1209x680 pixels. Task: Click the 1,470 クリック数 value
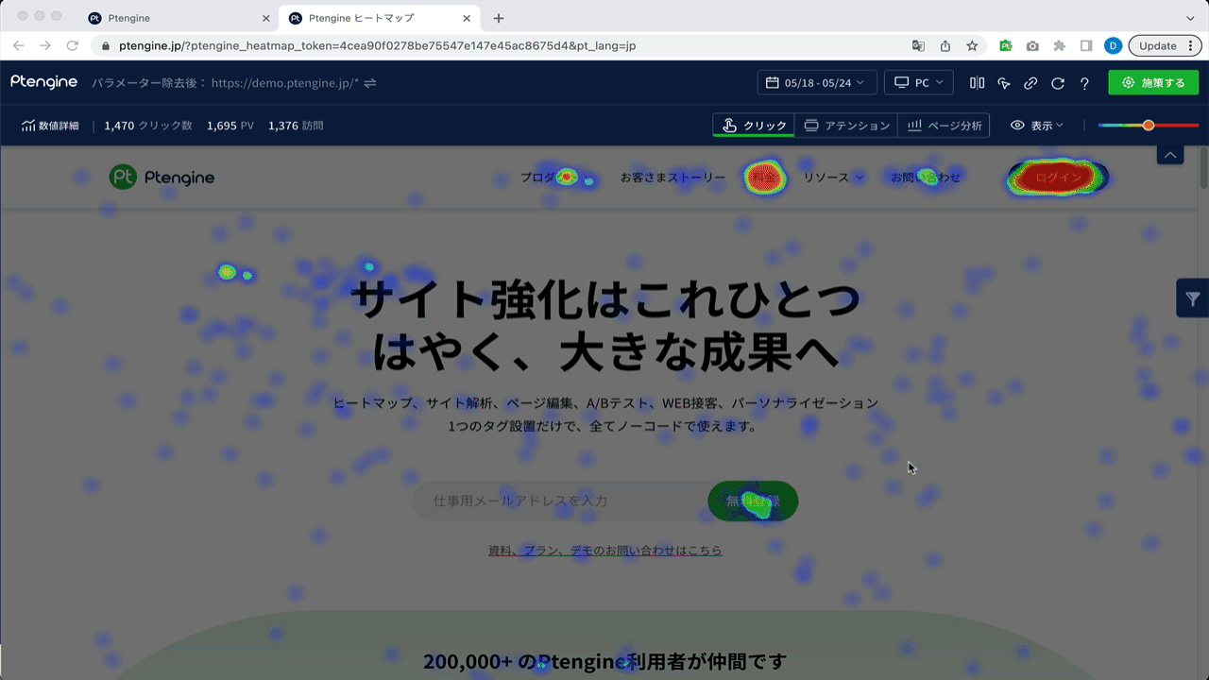tap(148, 126)
